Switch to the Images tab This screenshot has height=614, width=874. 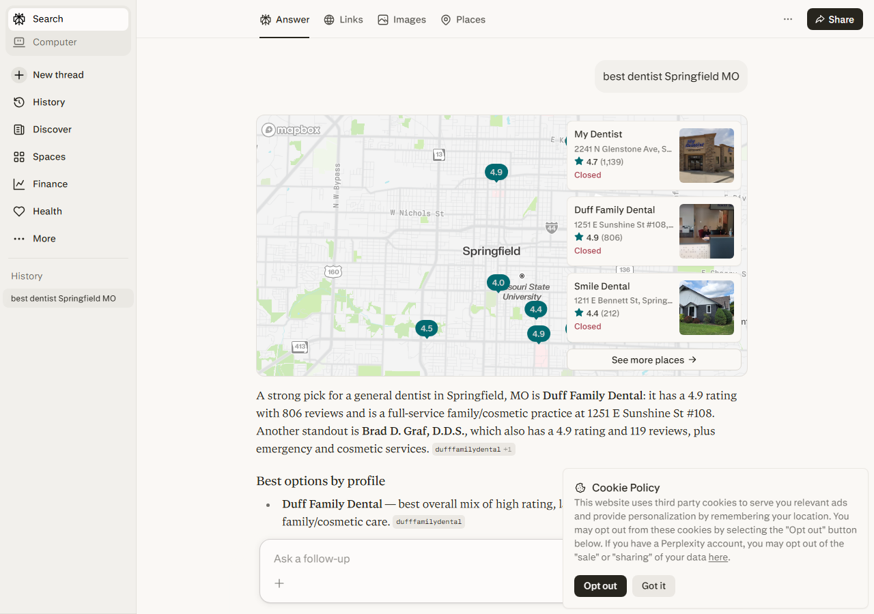(401, 20)
